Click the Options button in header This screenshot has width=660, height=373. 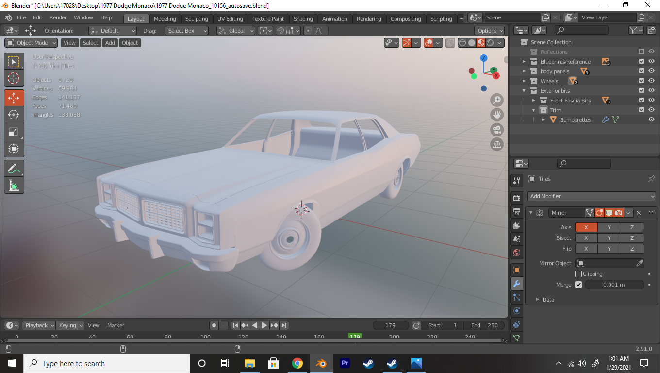tap(490, 31)
